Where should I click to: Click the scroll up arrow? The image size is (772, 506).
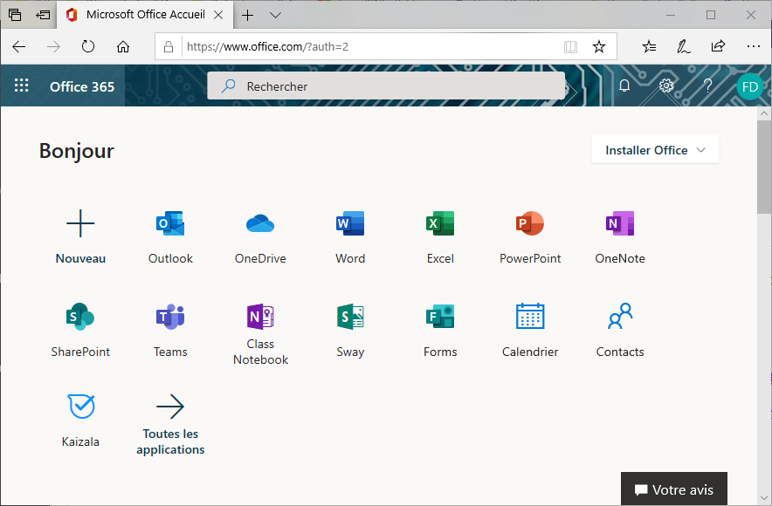[x=763, y=113]
